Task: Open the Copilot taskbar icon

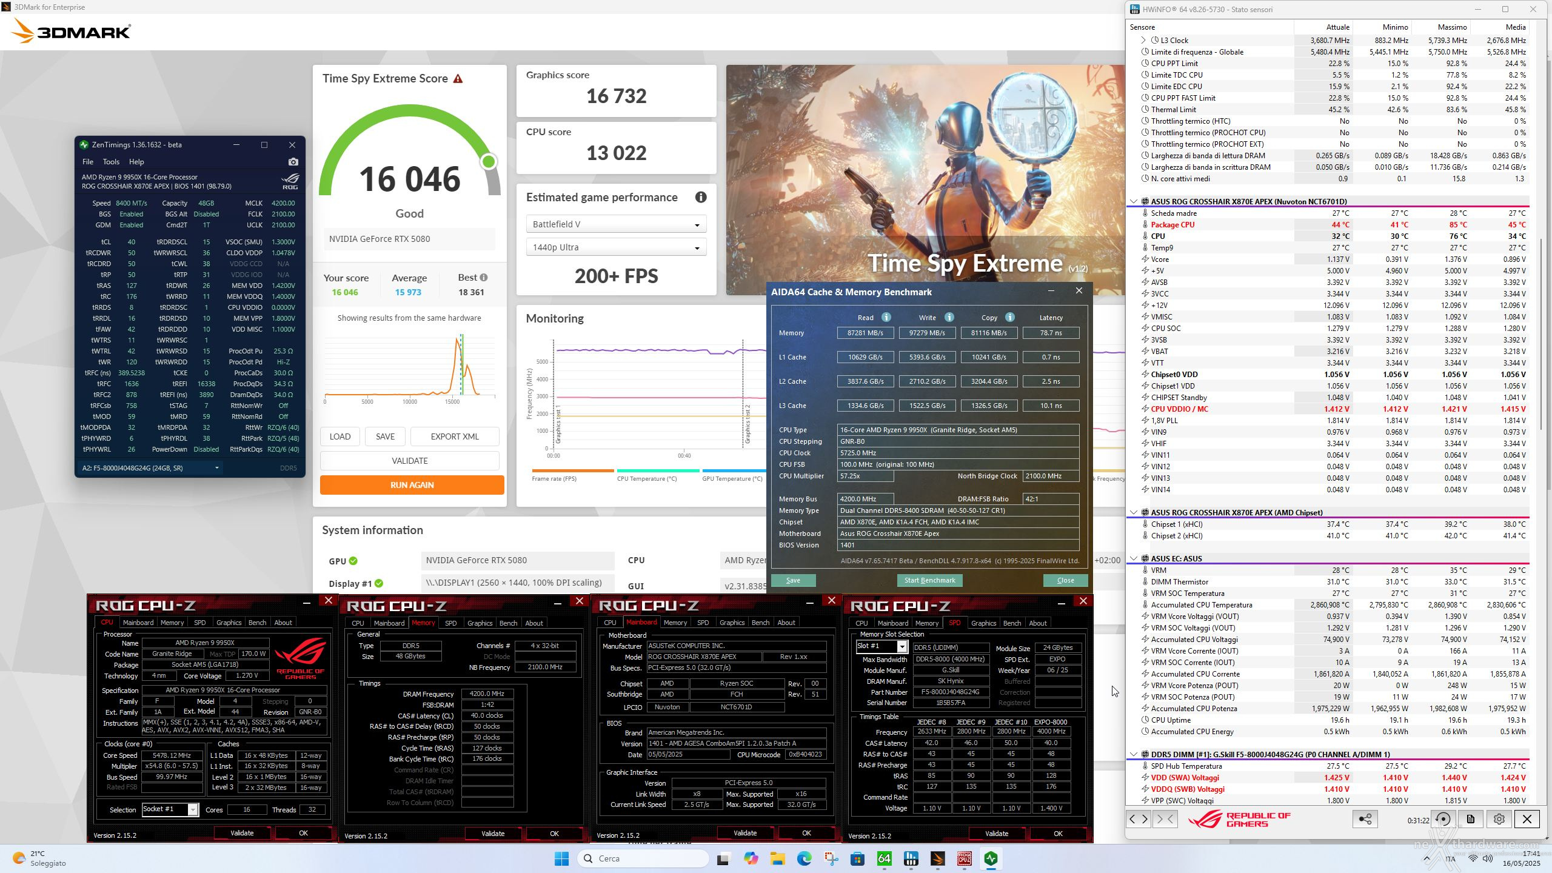Action: [x=751, y=858]
